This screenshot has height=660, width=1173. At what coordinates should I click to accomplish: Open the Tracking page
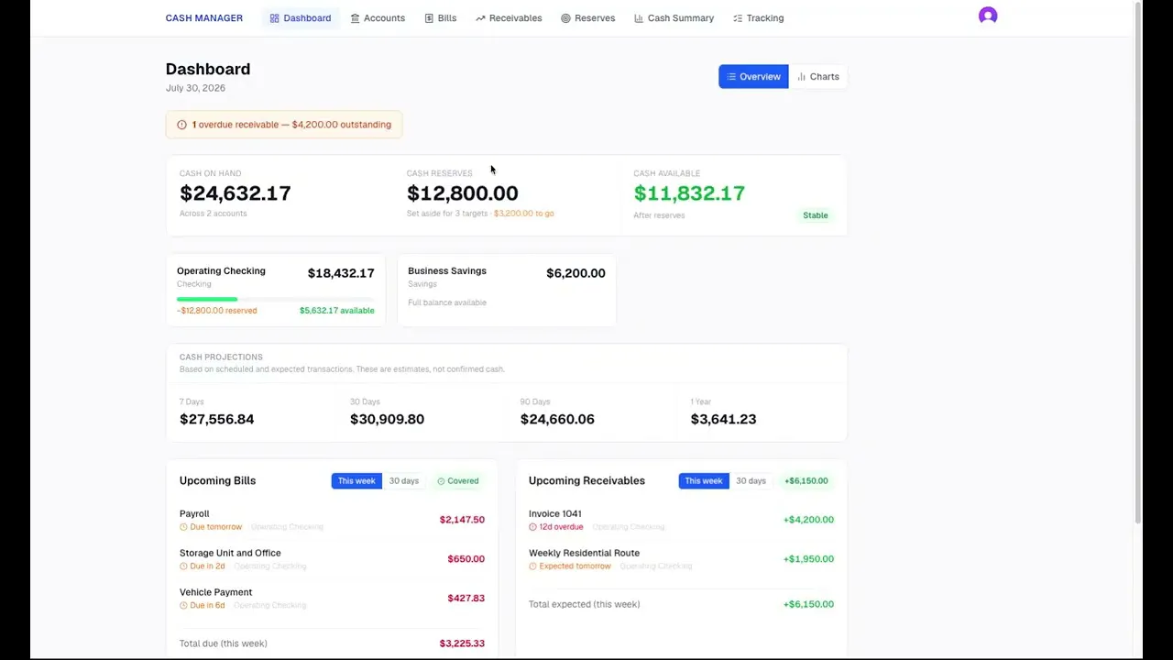pyautogui.click(x=759, y=18)
